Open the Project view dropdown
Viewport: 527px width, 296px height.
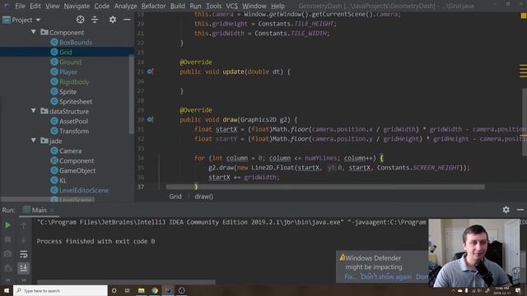(22, 20)
